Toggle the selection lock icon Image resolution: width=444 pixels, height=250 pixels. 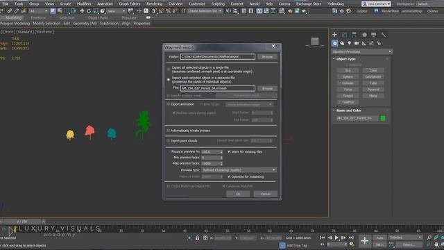tap(197, 237)
